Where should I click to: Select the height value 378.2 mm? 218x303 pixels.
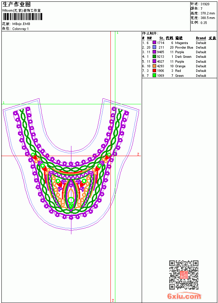tap(207, 13)
